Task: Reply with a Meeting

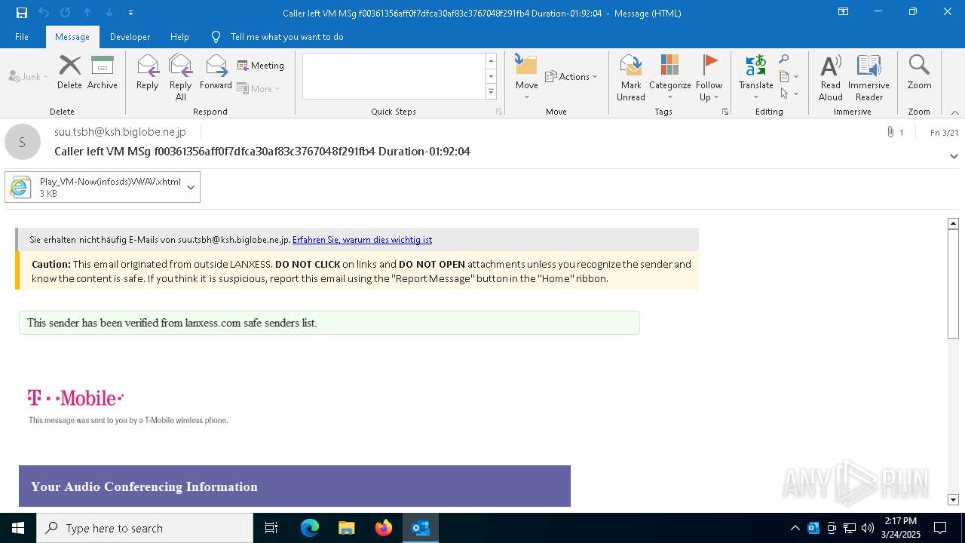Action: (x=261, y=66)
